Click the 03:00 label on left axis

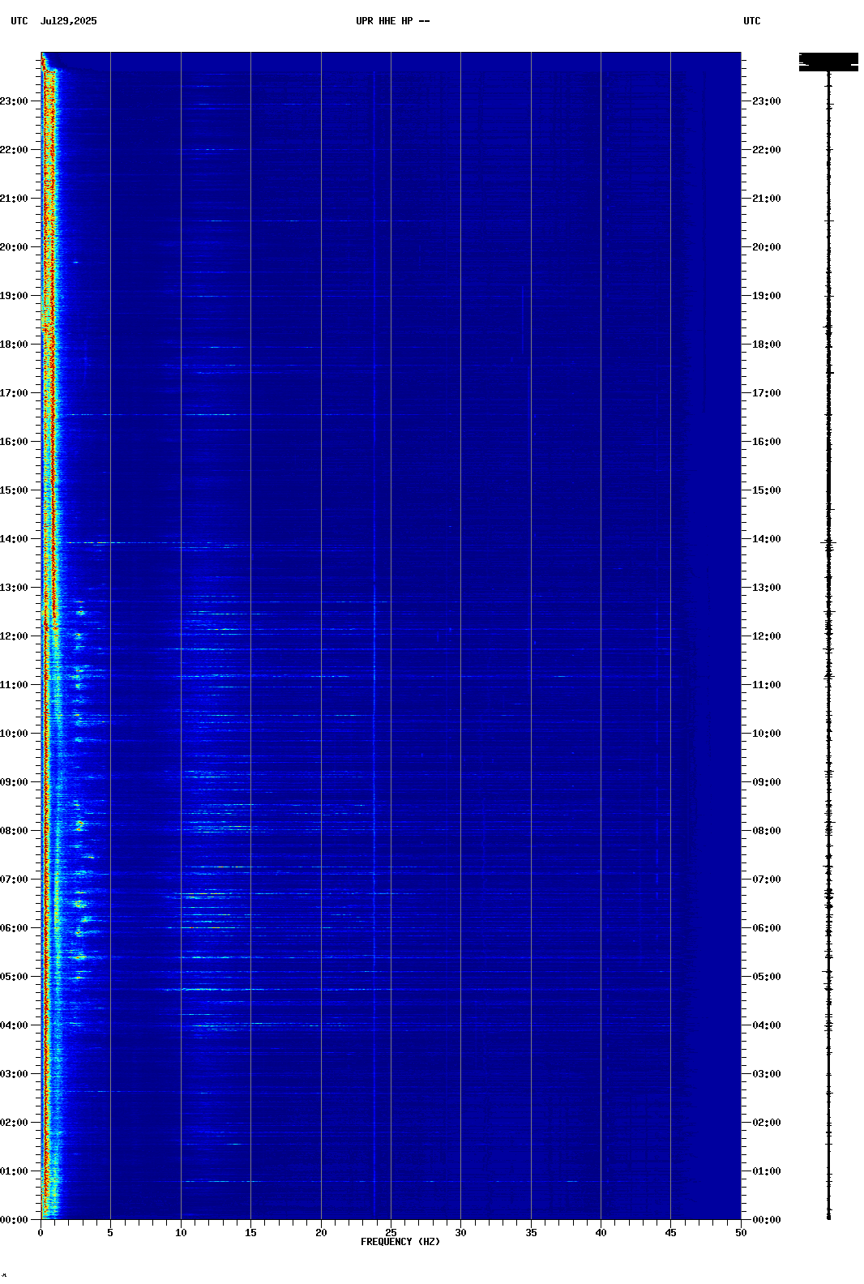[x=15, y=1074]
